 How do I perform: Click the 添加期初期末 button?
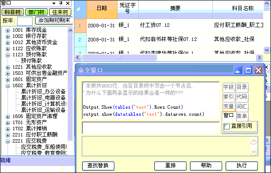pyautogui.click(x=54, y=20)
